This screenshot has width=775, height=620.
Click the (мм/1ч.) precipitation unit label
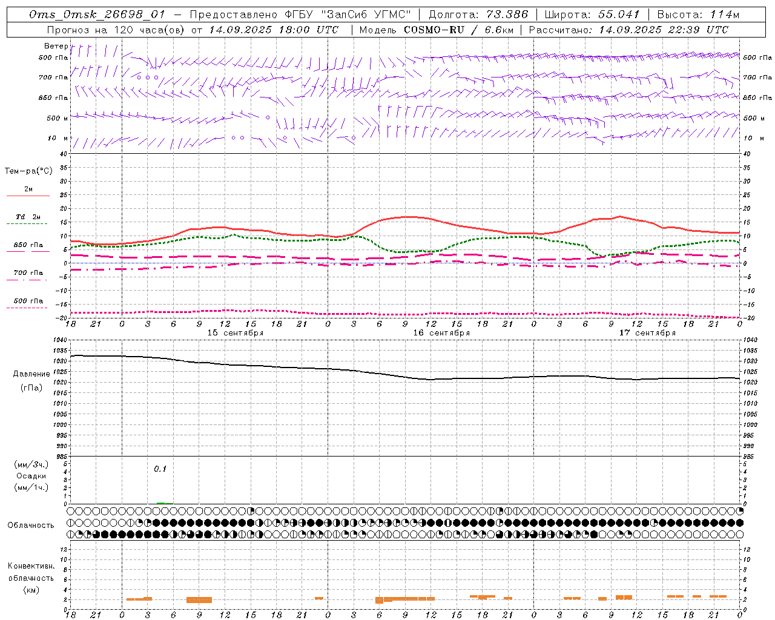(31, 487)
